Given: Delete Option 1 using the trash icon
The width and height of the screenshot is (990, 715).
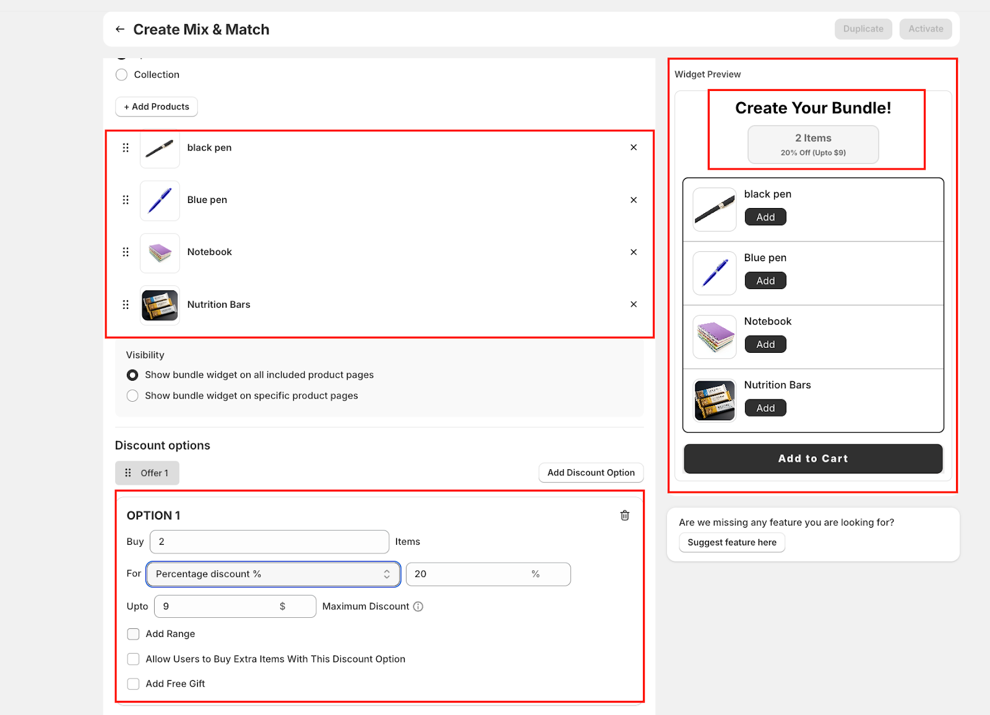Looking at the screenshot, I should pos(625,516).
